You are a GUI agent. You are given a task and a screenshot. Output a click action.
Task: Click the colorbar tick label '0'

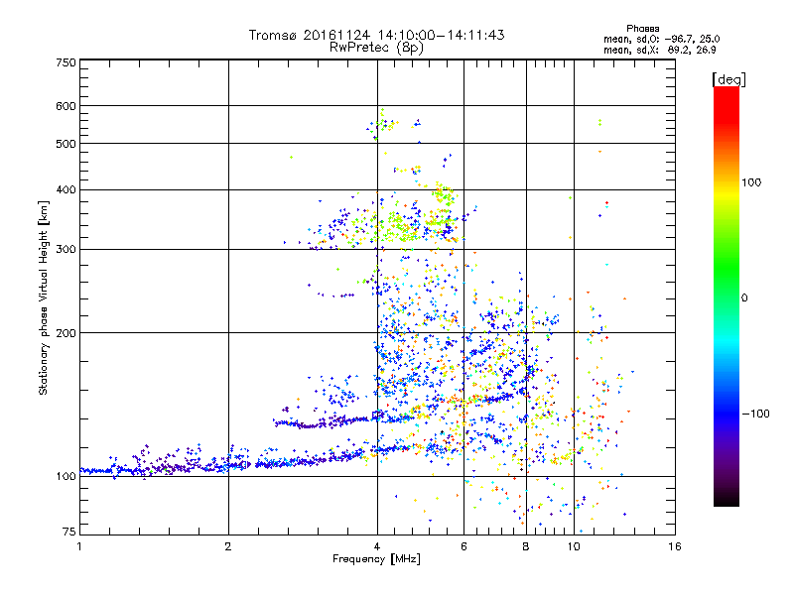[744, 298]
